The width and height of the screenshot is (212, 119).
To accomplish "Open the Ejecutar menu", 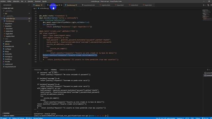I will click(x=30, y=1).
